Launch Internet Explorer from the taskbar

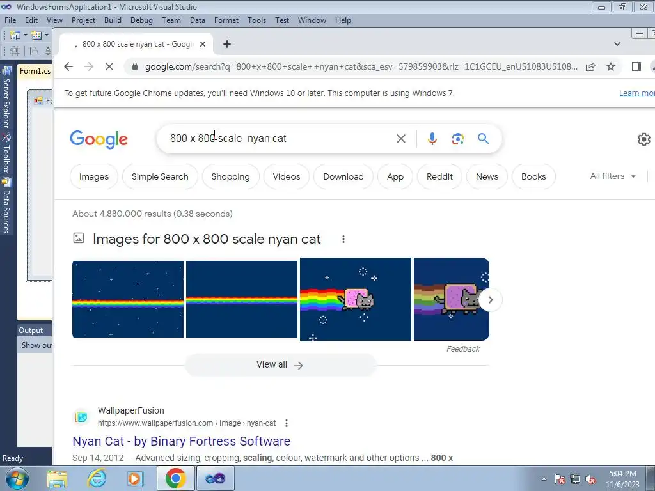[x=97, y=478]
